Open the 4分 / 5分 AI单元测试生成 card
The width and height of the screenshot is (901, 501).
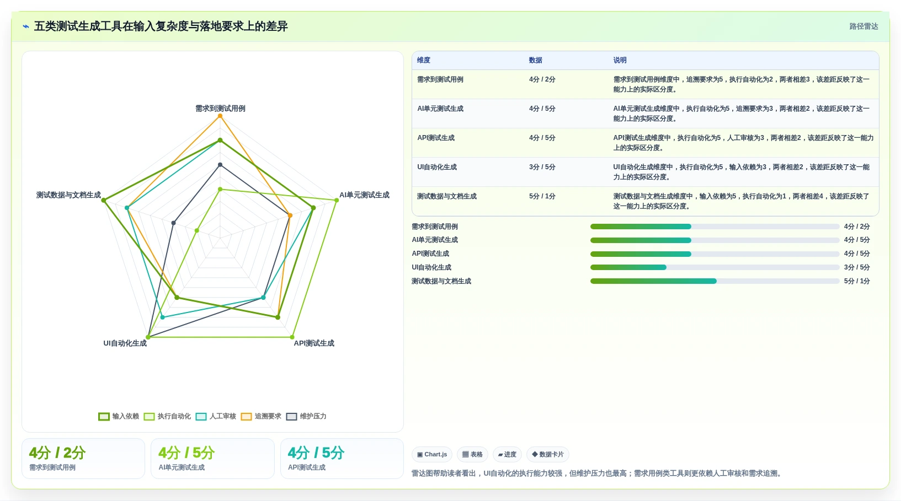coord(212,459)
